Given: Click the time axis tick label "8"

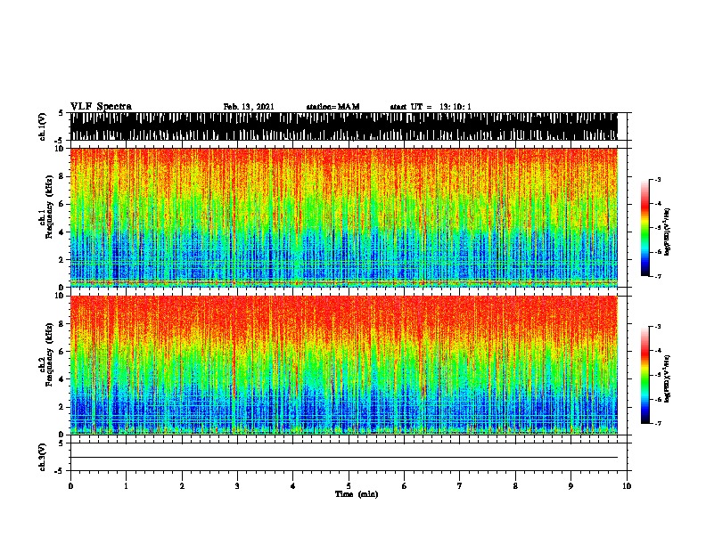Looking at the screenshot, I should pos(515,486).
